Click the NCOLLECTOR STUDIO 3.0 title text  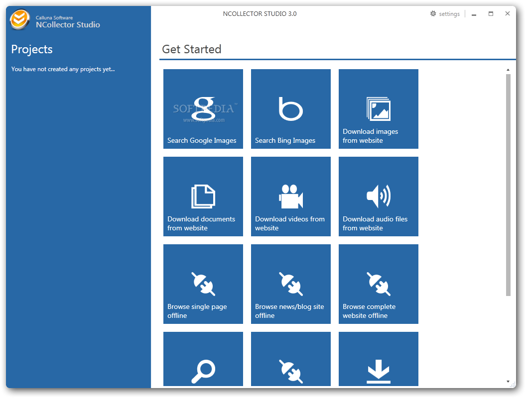coord(260,14)
